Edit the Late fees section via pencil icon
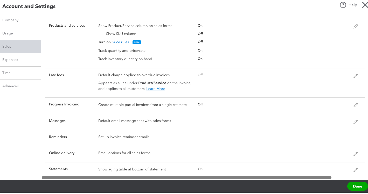The width and height of the screenshot is (368, 194). [356, 76]
